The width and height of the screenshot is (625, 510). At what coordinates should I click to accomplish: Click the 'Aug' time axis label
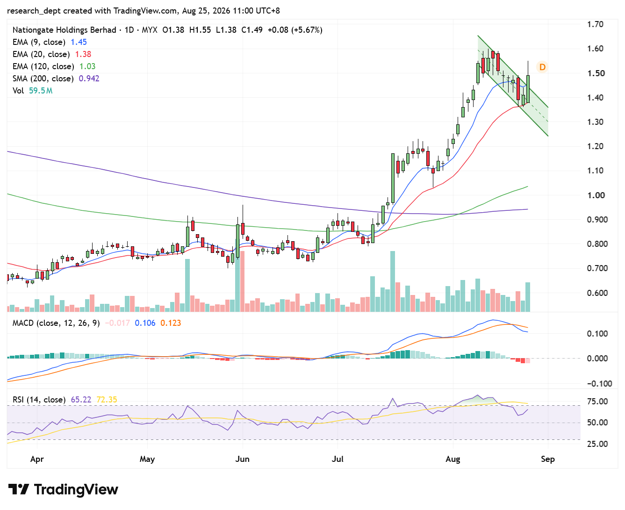[453, 459]
